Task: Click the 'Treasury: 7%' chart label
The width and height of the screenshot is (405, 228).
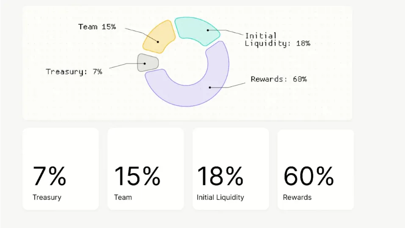Action: coord(74,72)
